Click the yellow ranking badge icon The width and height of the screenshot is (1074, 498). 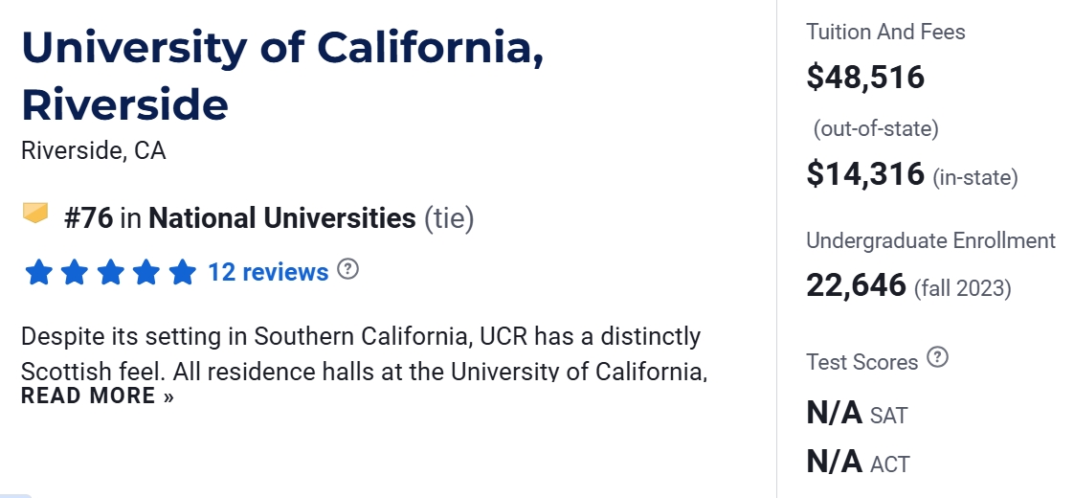pos(35,214)
